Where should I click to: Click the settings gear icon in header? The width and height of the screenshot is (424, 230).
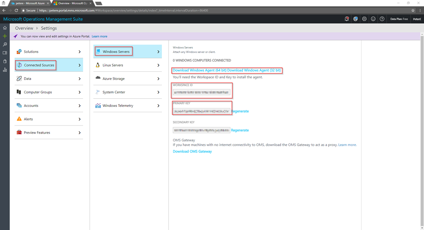364,19
